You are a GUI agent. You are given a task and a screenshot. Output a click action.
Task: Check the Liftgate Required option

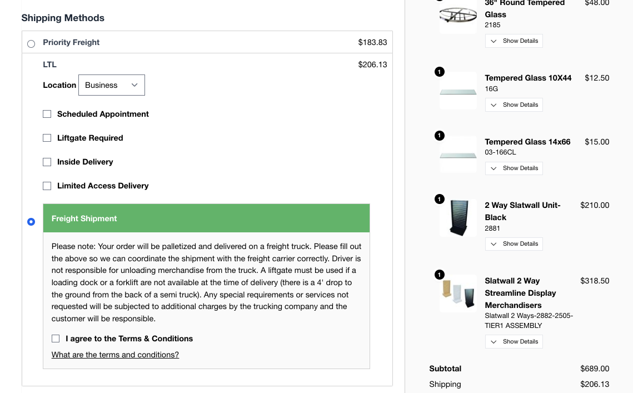[x=47, y=138]
